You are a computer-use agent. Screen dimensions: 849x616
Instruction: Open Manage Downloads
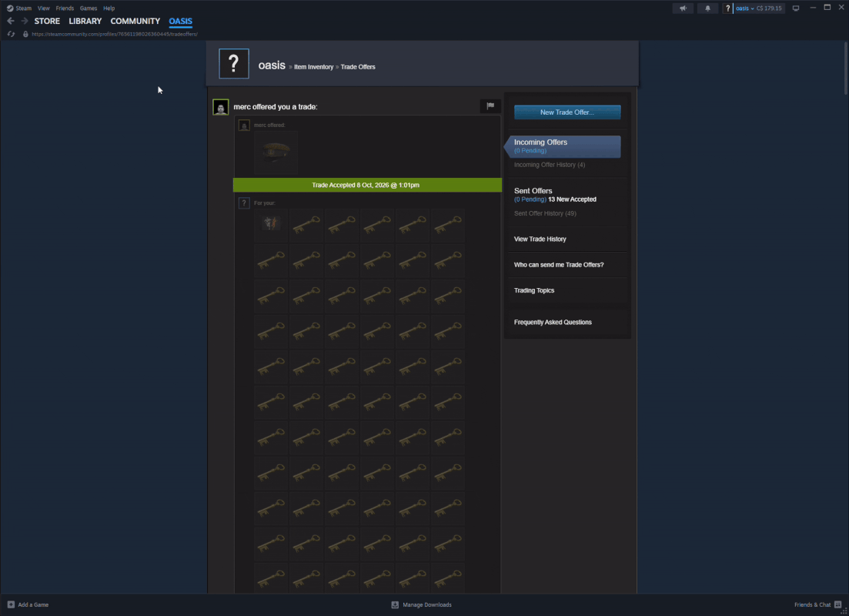[x=426, y=604]
